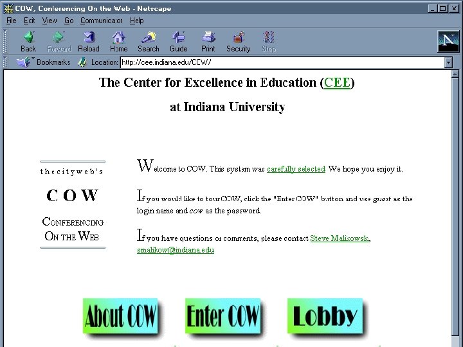Open the Communicator menu
This screenshot has height=347, width=463.
(102, 21)
